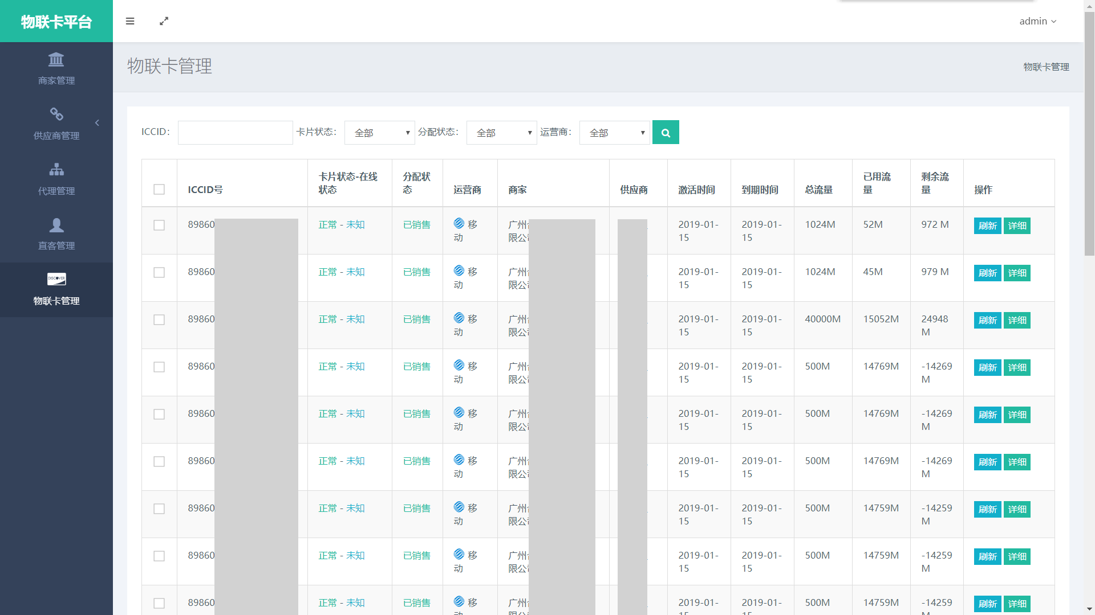Click the fullscreen expand arrows icon
This screenshot has height=615, width=1095.
click(164, 21)
